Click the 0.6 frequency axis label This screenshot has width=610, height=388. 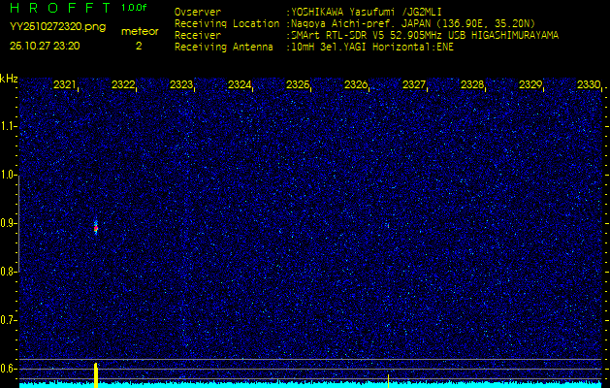[x=9, y=368]
